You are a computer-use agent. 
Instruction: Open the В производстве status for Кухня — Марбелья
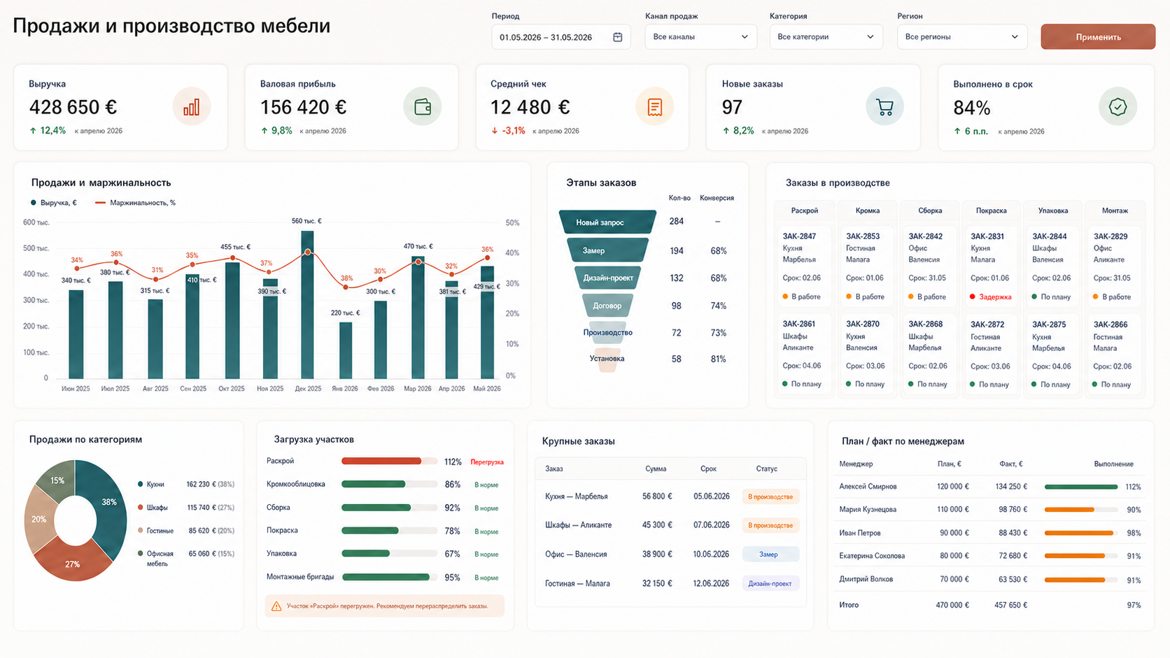[770, 496]
